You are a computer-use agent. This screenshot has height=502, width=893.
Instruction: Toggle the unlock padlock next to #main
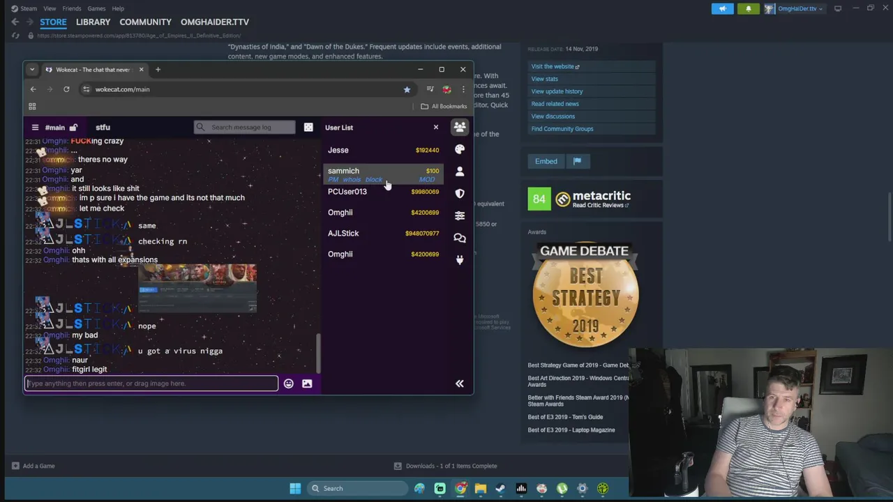coord(73,128)
